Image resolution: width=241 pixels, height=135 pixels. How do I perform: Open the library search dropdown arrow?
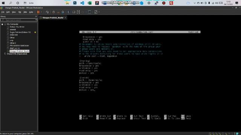[36, 20]
